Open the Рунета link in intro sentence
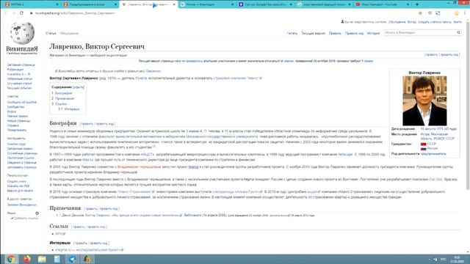The height and width of the screenshot is (264, 470). coord(141,78)
